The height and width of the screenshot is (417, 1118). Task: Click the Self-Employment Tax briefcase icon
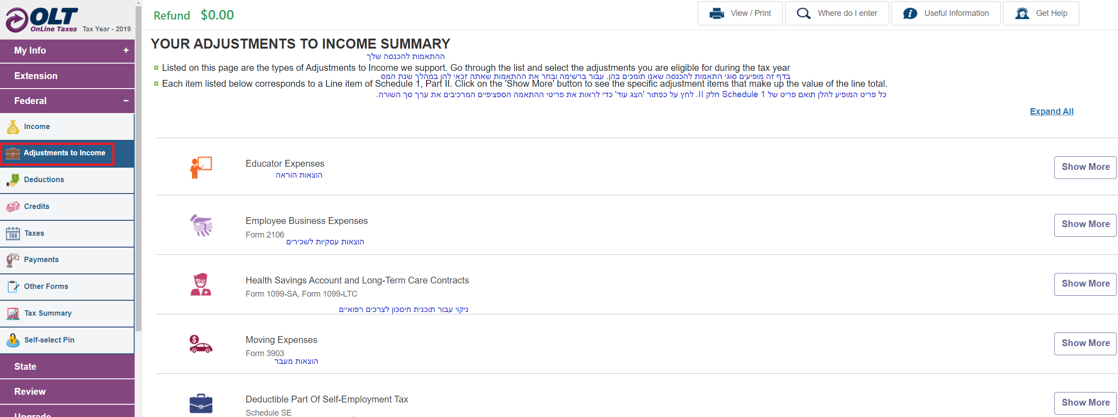point(201,403)
